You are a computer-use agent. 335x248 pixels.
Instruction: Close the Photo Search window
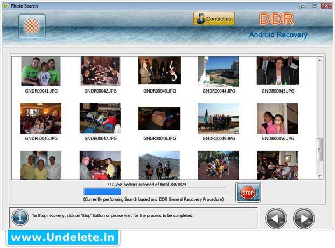point(327,4)
